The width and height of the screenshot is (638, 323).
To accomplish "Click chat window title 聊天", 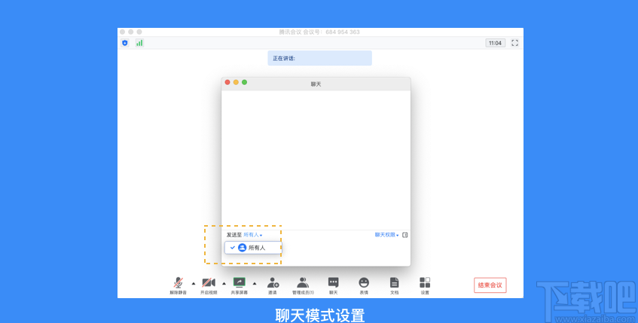I will (316, 84).
